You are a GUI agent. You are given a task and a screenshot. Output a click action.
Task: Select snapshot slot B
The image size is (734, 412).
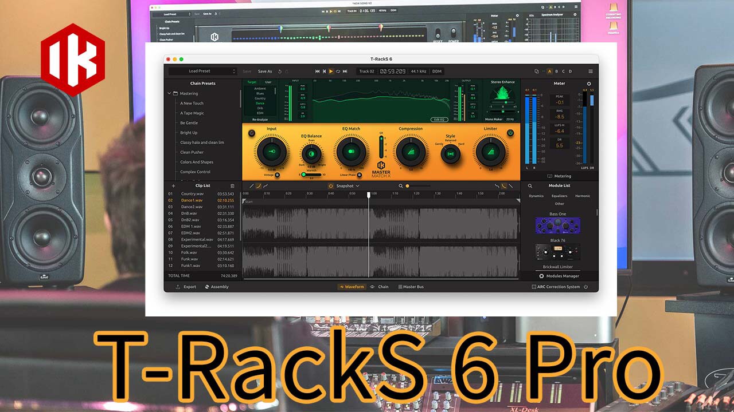pyautogui.click(x=557, y=72)
